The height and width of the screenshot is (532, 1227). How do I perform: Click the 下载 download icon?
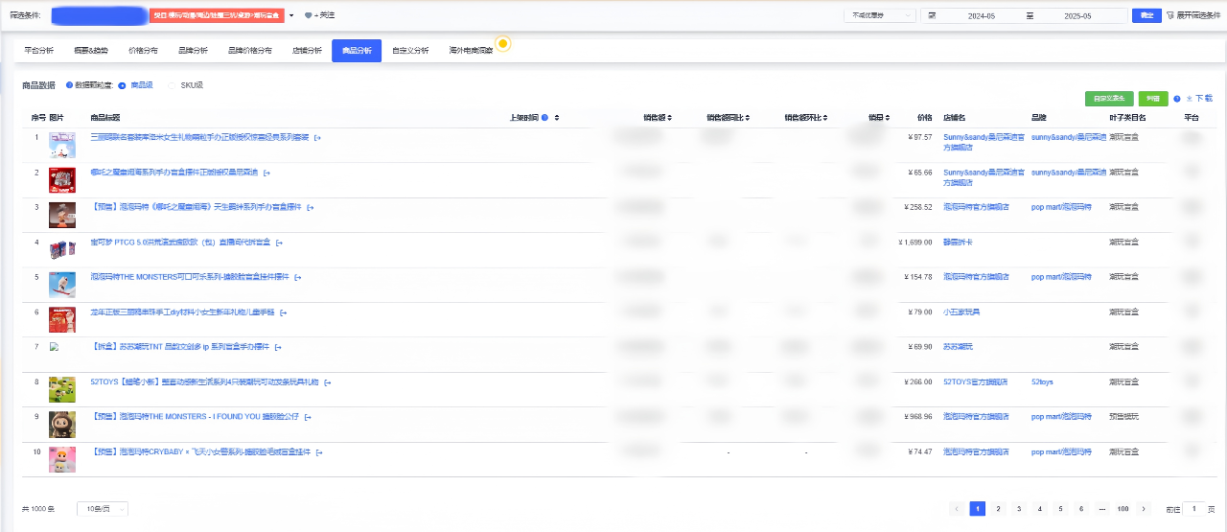[x=1199, y=99]
